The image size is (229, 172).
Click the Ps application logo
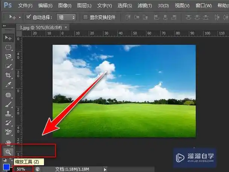(8, 5)
